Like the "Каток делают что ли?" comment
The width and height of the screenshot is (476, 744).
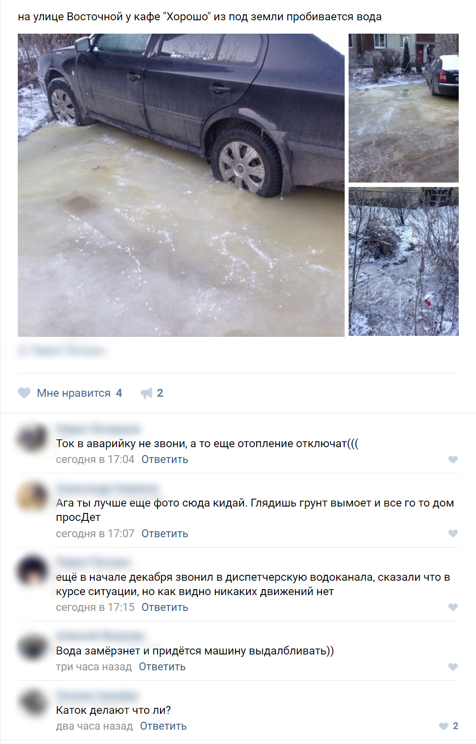(443, 726)
